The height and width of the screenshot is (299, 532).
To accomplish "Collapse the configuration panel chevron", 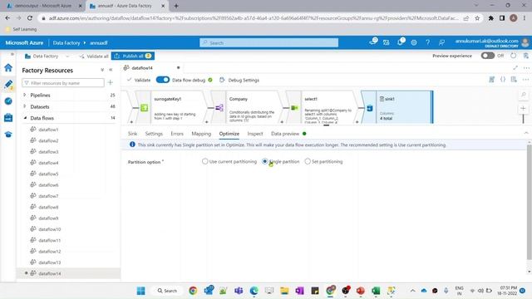I will 526,133.
